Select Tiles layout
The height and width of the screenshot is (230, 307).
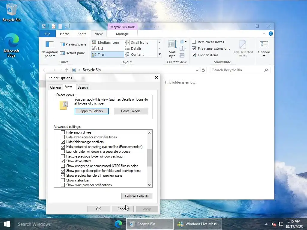point(108,55)
